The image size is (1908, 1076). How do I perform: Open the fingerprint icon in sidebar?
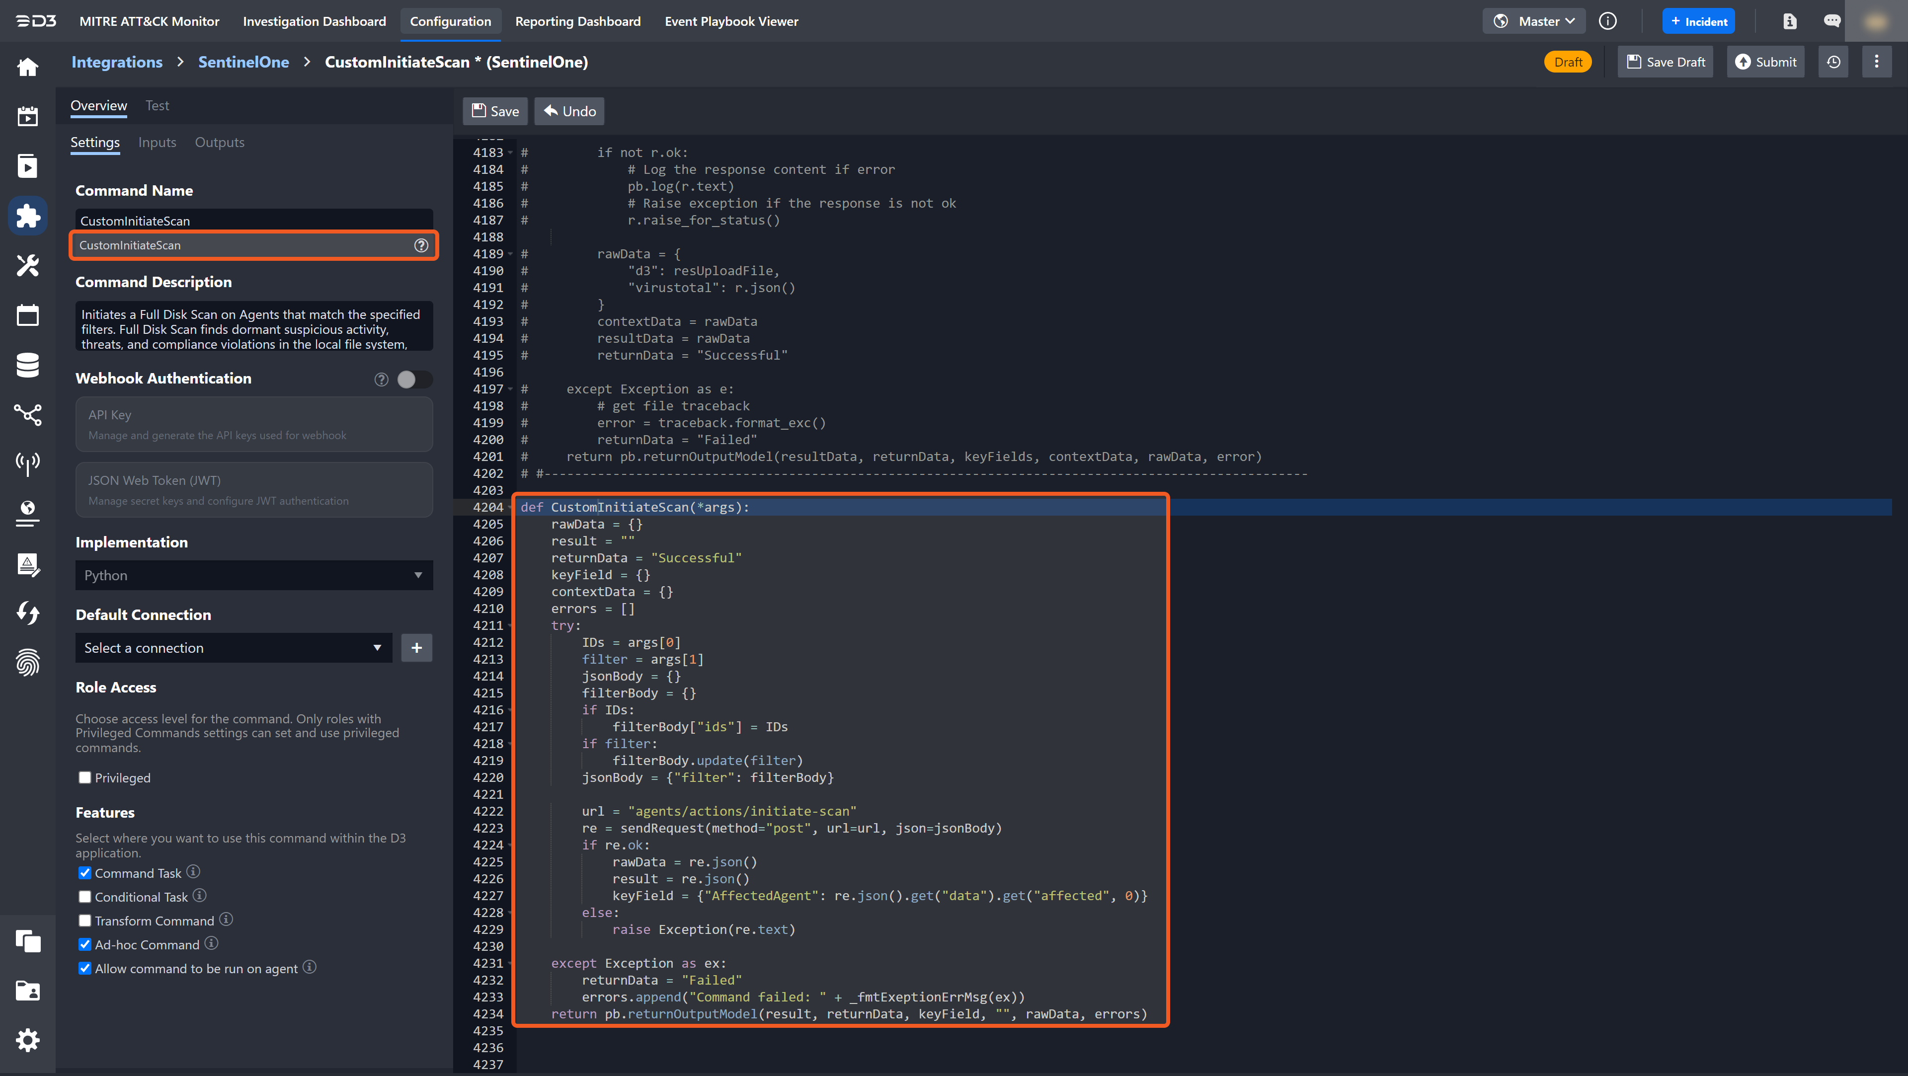(x=27, y=662)
